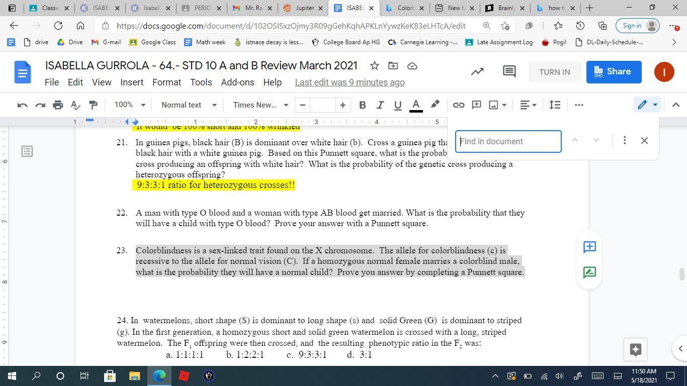
Task: Toggle italic formatting
Action: tap(380, 105)
